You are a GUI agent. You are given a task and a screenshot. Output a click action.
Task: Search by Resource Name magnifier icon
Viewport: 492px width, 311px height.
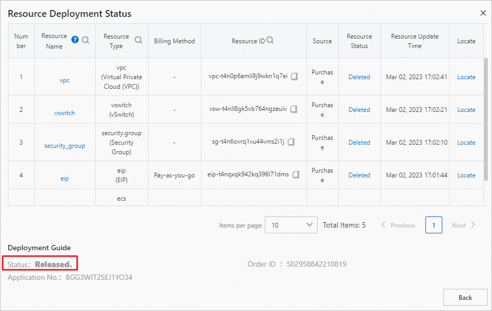point(86,40)
